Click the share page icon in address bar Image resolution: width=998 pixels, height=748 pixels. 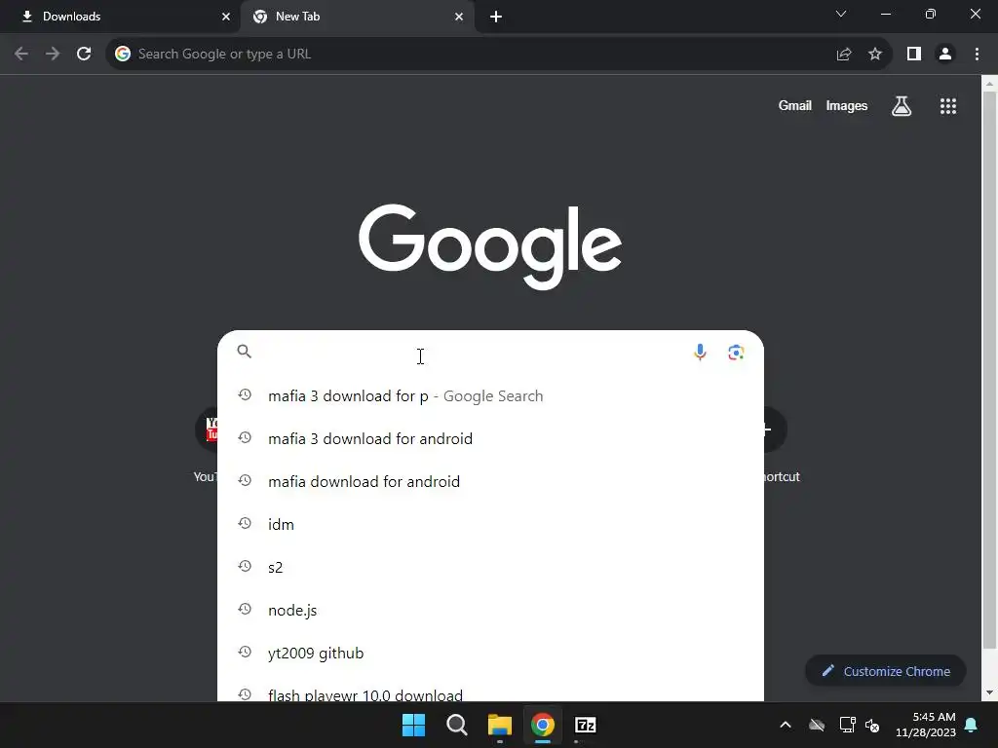point(844,55)
